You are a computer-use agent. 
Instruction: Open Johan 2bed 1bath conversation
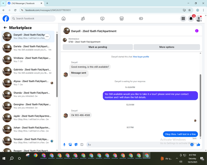28,129
